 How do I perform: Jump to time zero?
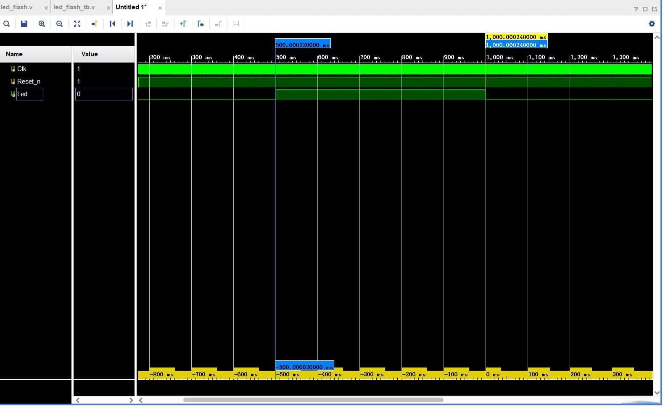(112, 24)
